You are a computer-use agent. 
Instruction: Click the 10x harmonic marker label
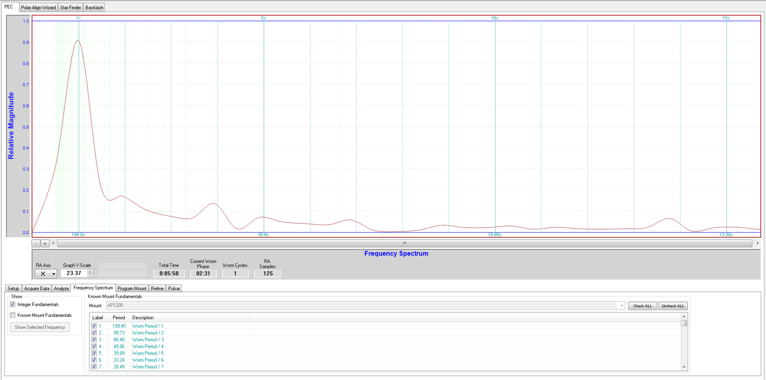point(495,18)
